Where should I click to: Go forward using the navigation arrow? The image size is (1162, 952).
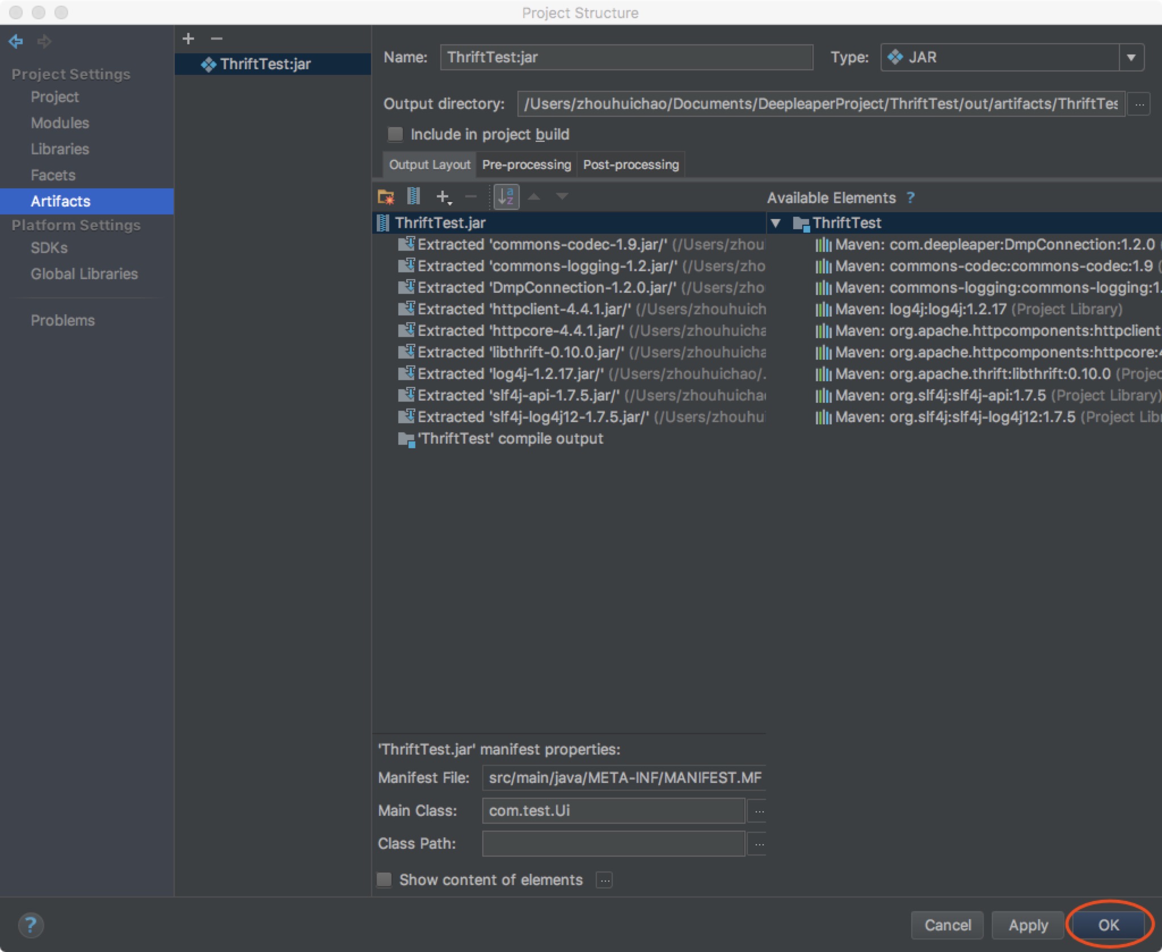pos(44,41)
